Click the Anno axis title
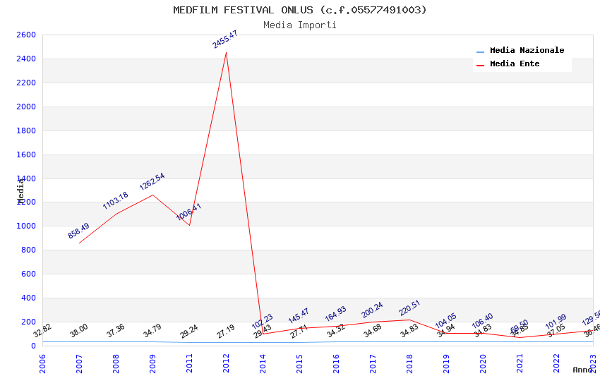The width and height of the screenshot is (600, 388). [582, 370]
